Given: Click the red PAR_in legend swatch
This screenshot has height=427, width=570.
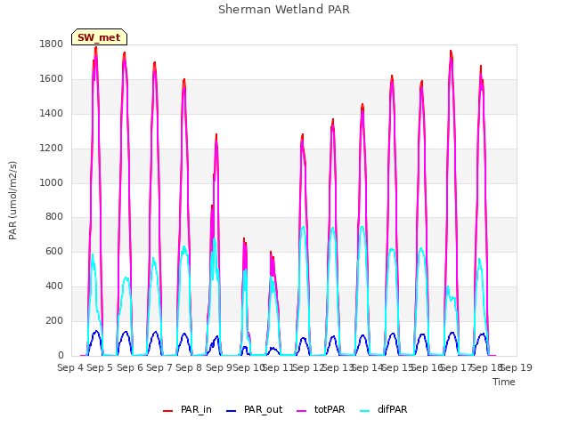Looking at the screenshot, I should point(168,411).
